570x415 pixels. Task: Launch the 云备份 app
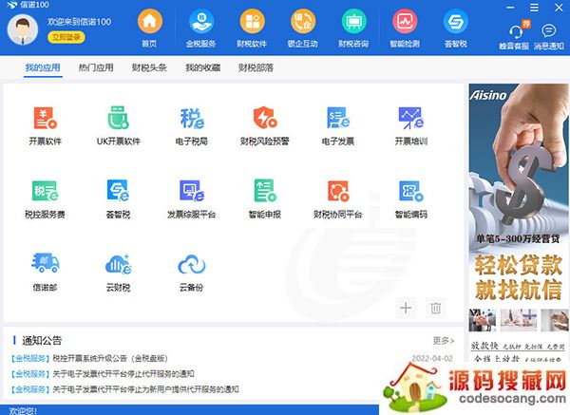click(192, 273)
